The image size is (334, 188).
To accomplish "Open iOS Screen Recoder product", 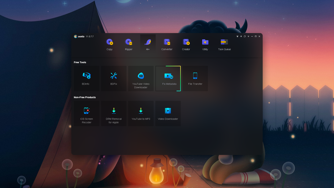I will 86,113.
